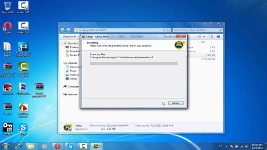The width and height of the screenshot is (267, 150).
Task: Click the Garrys Mod setup logo icon
Action: [179, 45]
